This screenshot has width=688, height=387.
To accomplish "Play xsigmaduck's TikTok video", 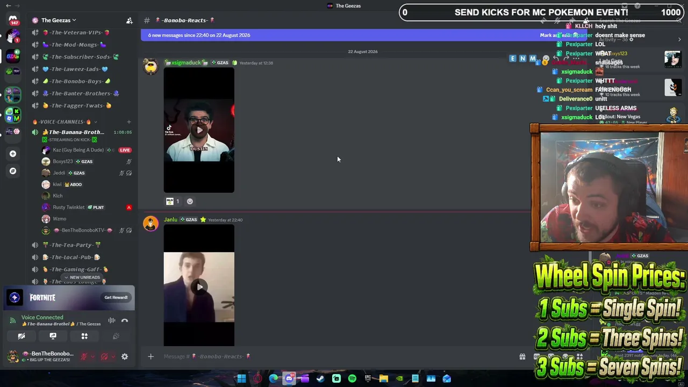I will coord(199,130).
